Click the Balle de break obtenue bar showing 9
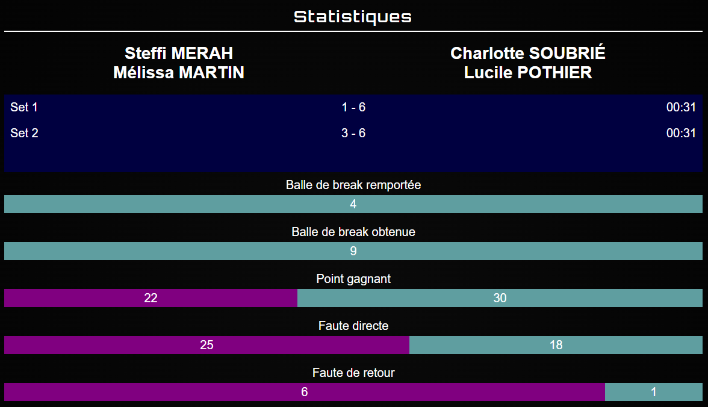 pyautogui.click(x=353, y=251)
